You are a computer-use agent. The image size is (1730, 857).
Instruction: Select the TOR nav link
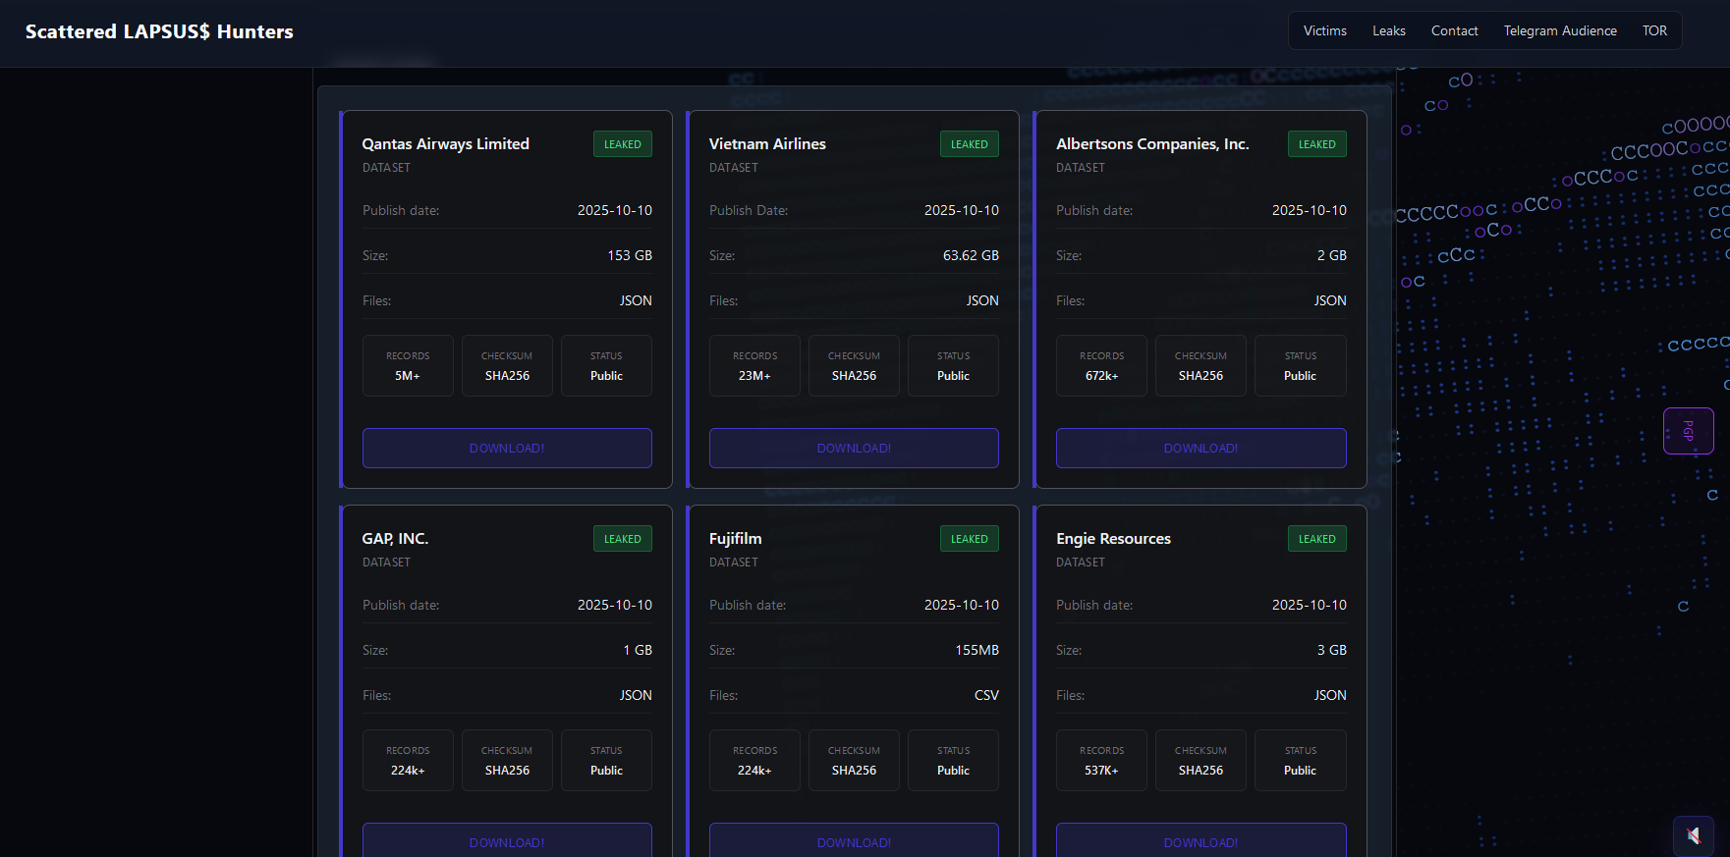point(1654,31)
